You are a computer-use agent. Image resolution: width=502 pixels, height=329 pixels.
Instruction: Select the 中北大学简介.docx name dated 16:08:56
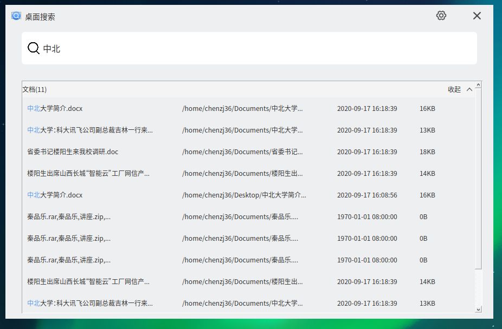coord(55,195)
